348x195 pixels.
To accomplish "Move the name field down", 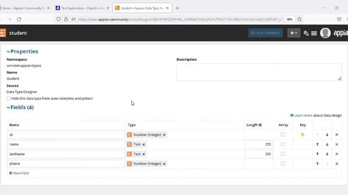I will tap(327, 145).
